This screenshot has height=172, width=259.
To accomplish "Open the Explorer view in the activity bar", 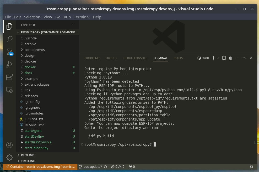I will click(x=9, y=27).
